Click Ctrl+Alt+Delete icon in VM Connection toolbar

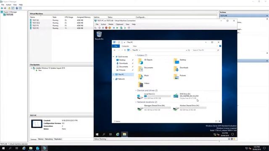pyautogui.click(x=95, y=28)
